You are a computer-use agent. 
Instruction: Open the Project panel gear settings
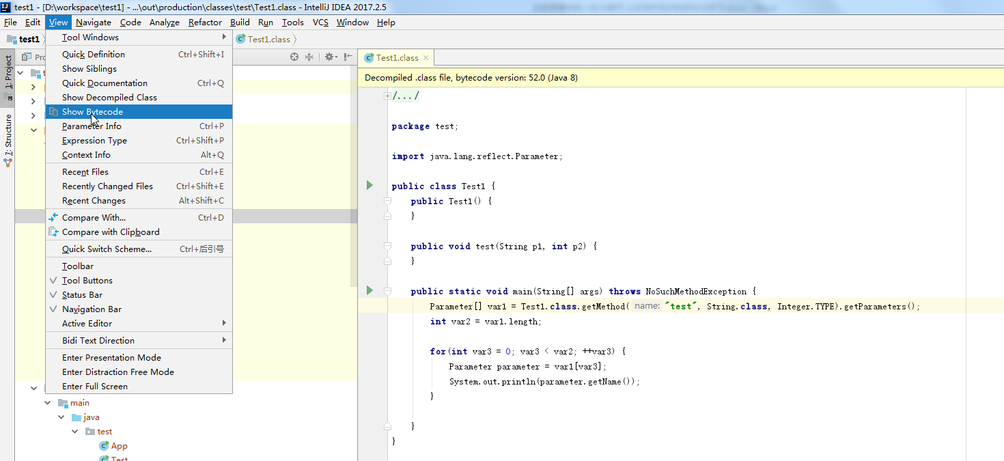click(329, 57)
